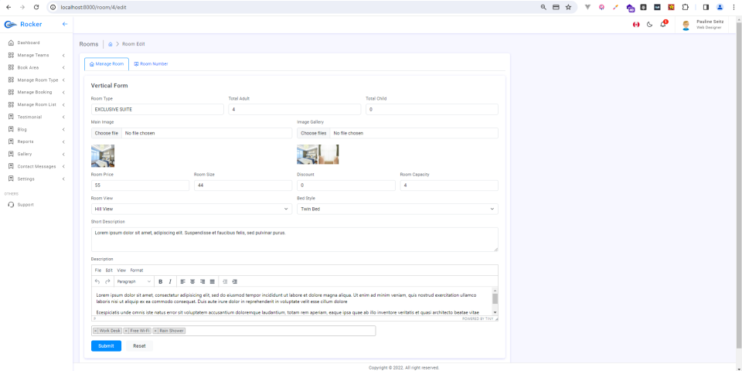Toggle bold formatting in description editor
This screenshot has height=371, width=742.
(x=161, y=281)
